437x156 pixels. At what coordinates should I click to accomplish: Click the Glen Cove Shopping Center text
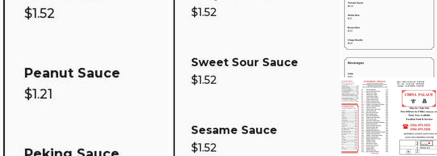click(x=419, y=137)
